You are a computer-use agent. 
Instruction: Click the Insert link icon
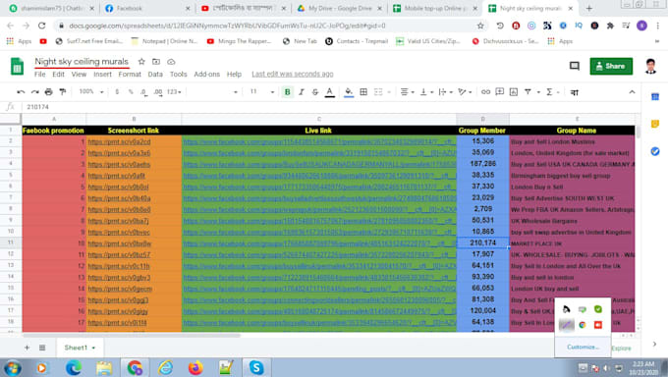485,92
